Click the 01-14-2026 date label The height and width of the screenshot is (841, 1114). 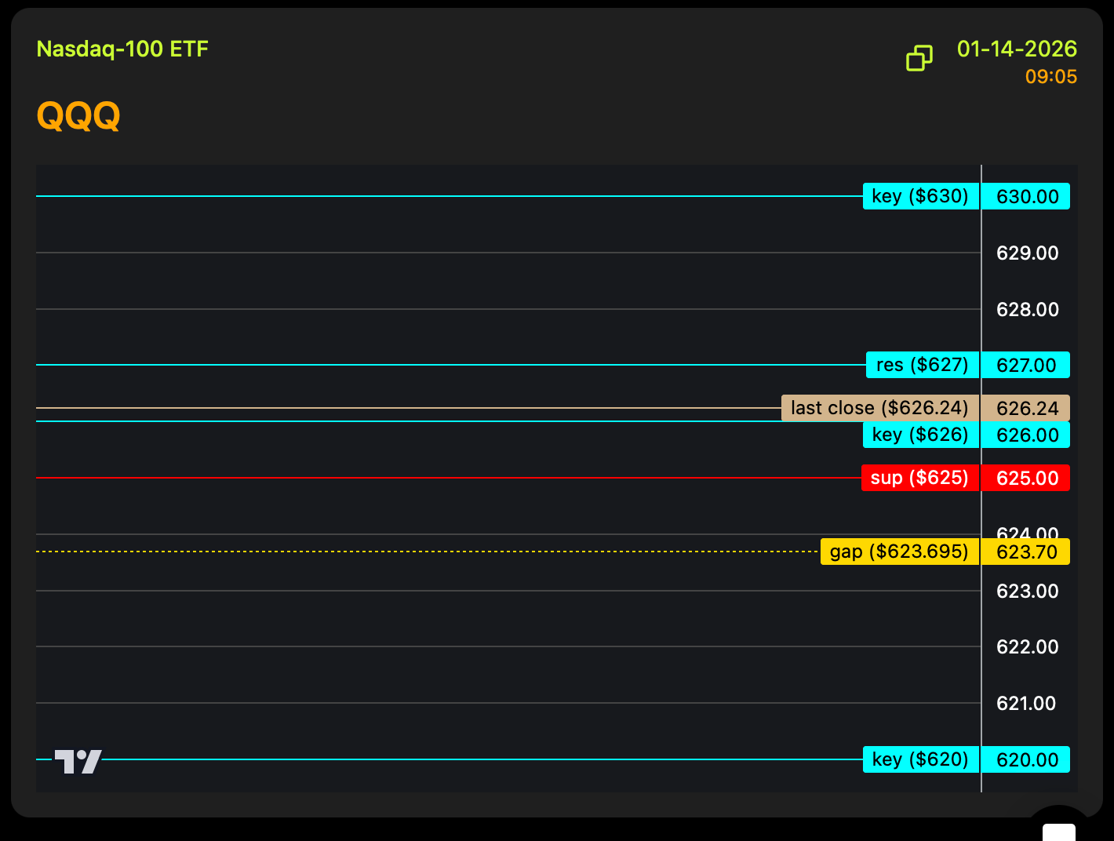click(1017, 49)
